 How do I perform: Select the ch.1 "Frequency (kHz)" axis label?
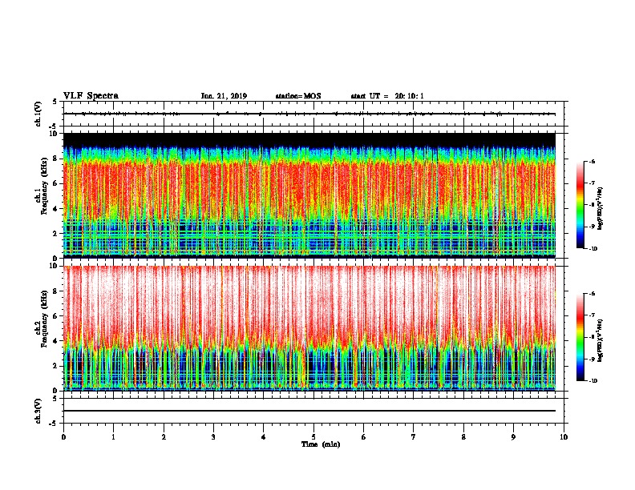pyautogui.click(x=44, y=187)
